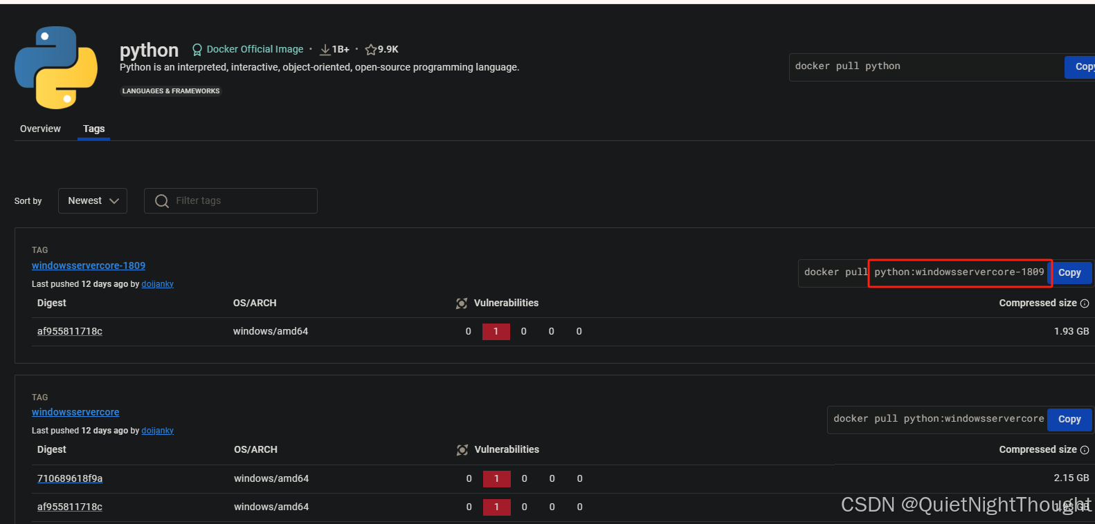Open doijanky profile link under windowsservercore-1809
The height and width of the screenshot is (524, 1095).
pyautogui.click(x=158, y=284)
